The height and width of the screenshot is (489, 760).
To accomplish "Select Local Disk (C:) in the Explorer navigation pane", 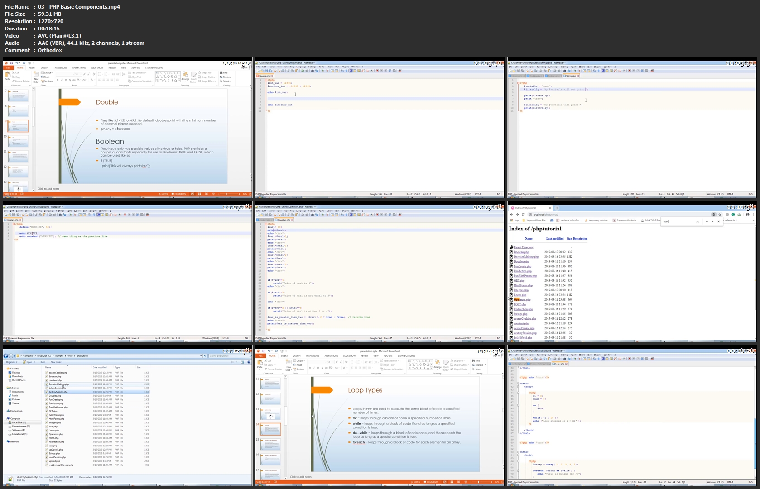I will 19,422.
